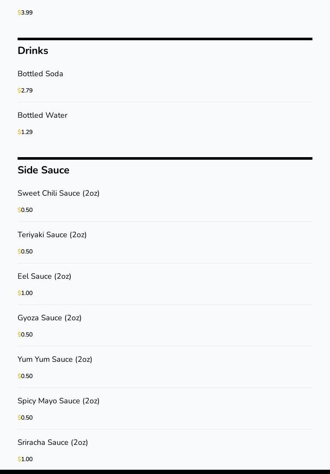
Task: Click the $2.79 Bottled Soda price
Action: 25,90
